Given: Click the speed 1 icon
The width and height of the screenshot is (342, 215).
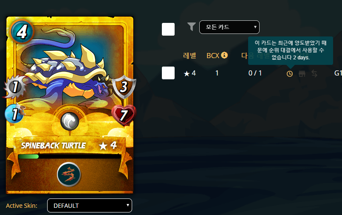Looking at the screenshot, I should (x=15, y=114).
